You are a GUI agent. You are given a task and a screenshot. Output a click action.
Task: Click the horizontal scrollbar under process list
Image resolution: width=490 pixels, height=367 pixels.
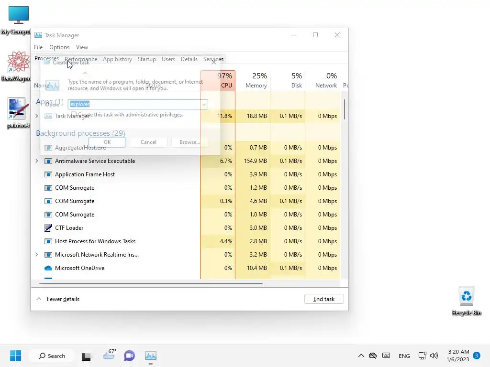click(x=151, y=283)
